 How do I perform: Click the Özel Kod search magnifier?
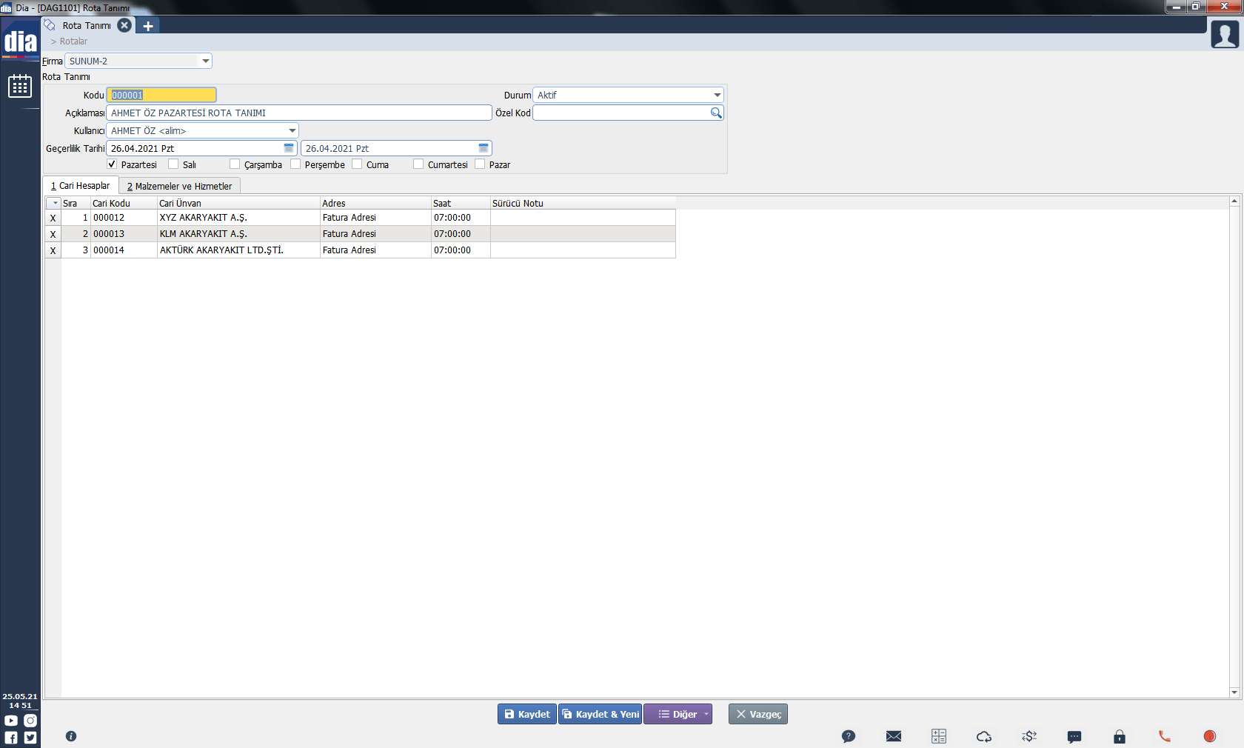(716, 113)
